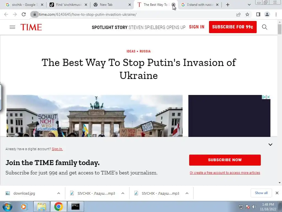Close the advertisement with X icon
The height and width of the screenshot is (212, 282).
coord(268,97)
